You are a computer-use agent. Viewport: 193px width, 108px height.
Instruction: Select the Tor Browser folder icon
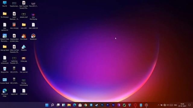(5, 15)
